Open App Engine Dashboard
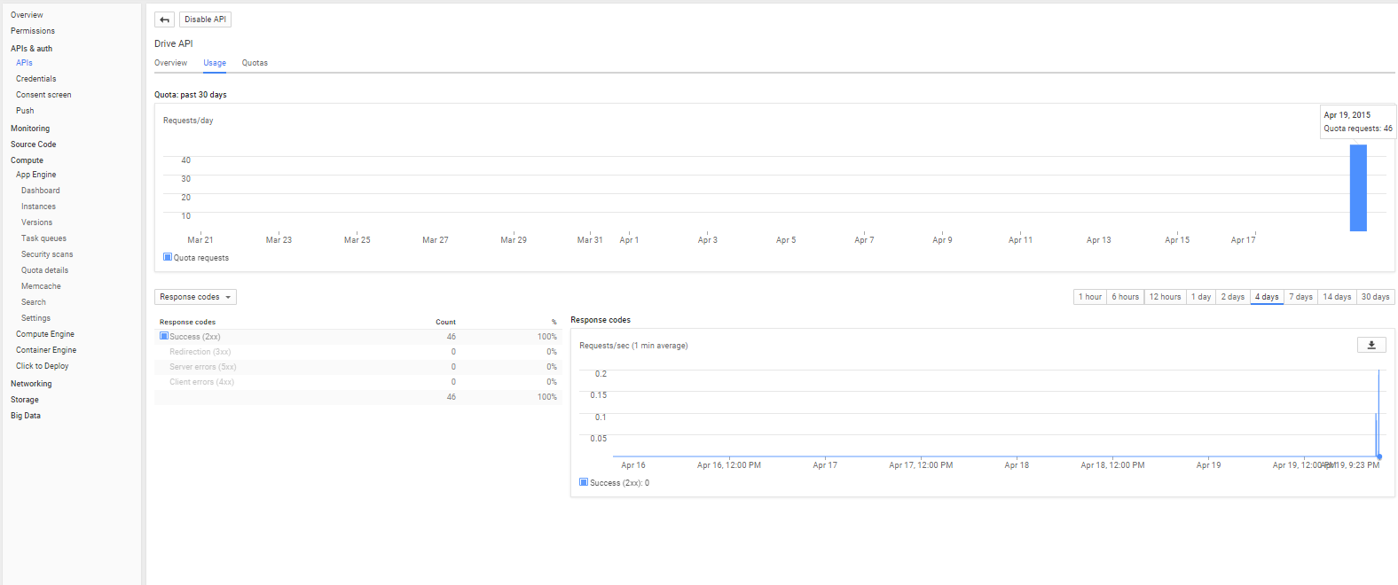 [41, 191]
